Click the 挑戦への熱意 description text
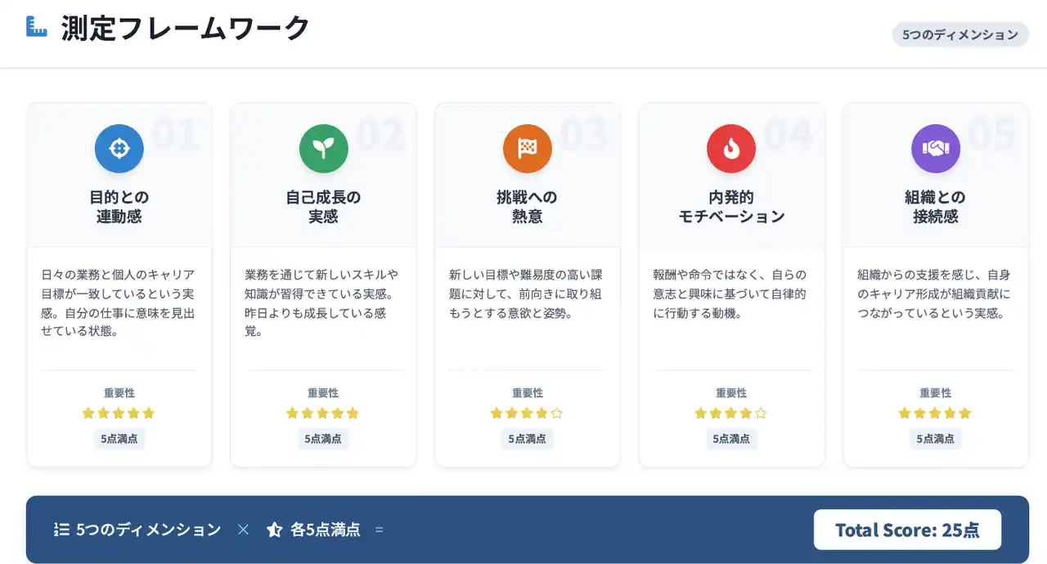This screenshot has height=564, width=1047. [528, 293]
